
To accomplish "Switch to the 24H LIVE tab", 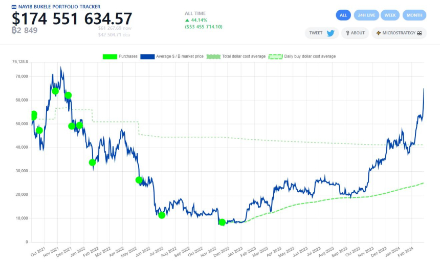I will pyautogui.click(x=366, y=15).
